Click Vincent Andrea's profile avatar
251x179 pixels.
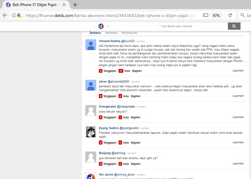(91, 45)
